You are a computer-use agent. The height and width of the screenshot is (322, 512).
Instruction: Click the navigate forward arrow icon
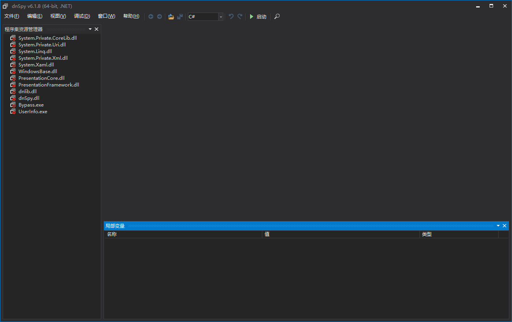[x=160, y=17]
